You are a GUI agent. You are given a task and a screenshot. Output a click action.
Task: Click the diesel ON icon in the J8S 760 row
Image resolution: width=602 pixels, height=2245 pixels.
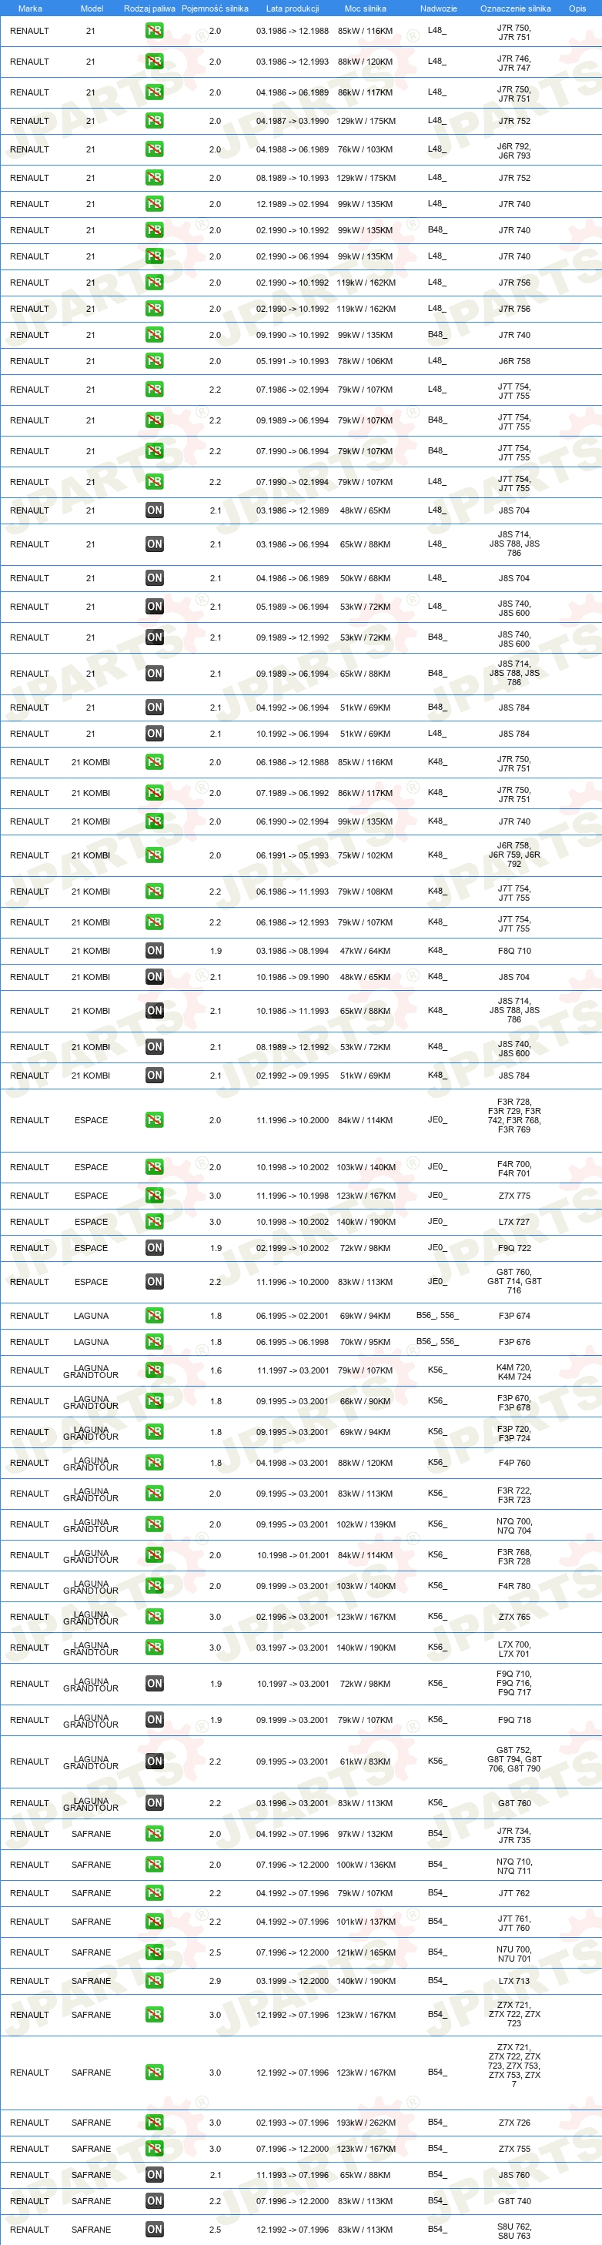click(x=154, y=2174)
